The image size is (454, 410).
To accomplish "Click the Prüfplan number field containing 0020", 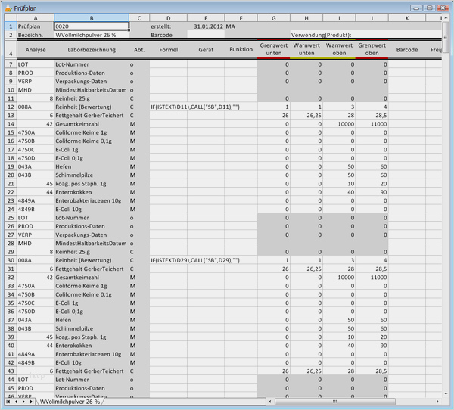I will click(92, 26).
